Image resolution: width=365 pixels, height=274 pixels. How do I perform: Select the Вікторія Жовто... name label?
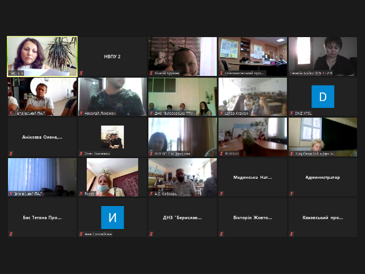coord(253,217)
